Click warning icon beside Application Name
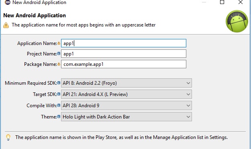The height and width of the screenshot is (149, 251). (x=59, y=43)
